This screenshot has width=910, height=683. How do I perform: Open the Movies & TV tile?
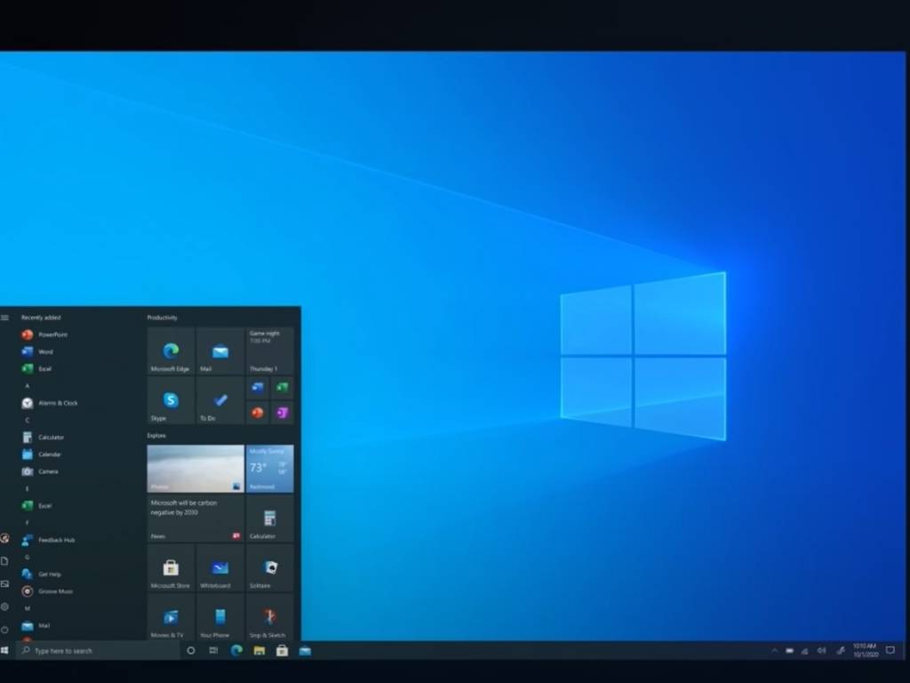171,617
